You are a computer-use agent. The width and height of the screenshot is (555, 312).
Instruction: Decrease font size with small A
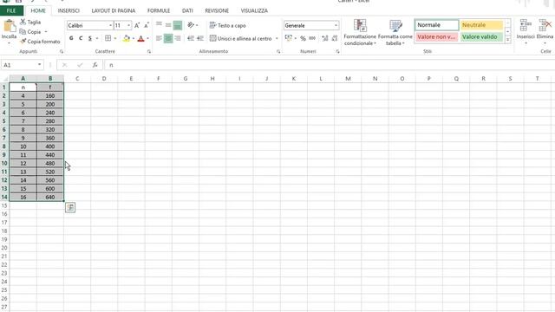[147, 25]
